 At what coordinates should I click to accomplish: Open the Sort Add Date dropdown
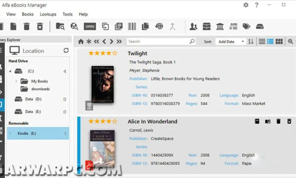click(x=231, y=42)
